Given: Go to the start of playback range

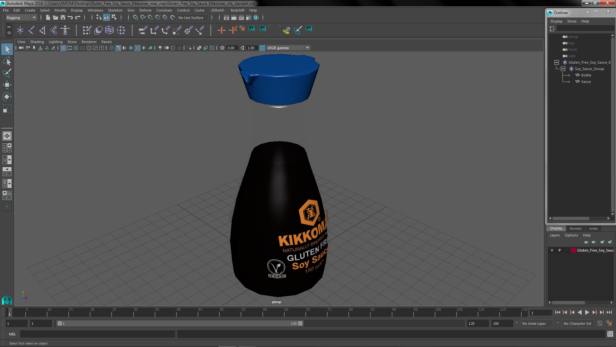Looking at the screenshot, I should click(557, 312).
